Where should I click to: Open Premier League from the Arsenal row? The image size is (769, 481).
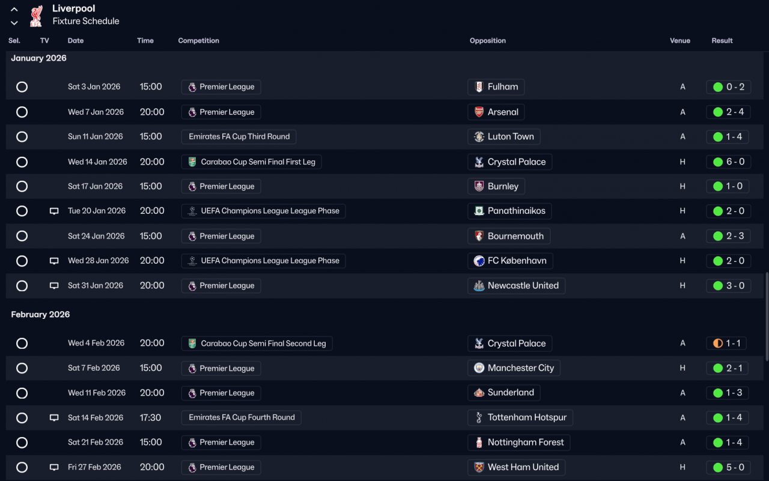tap(221, 112)
